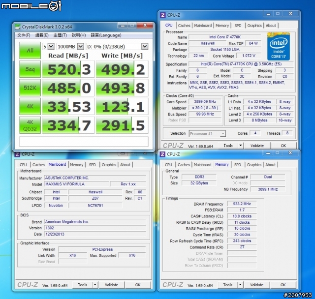Start the 4K benchmark test

[x=30, y=106]
